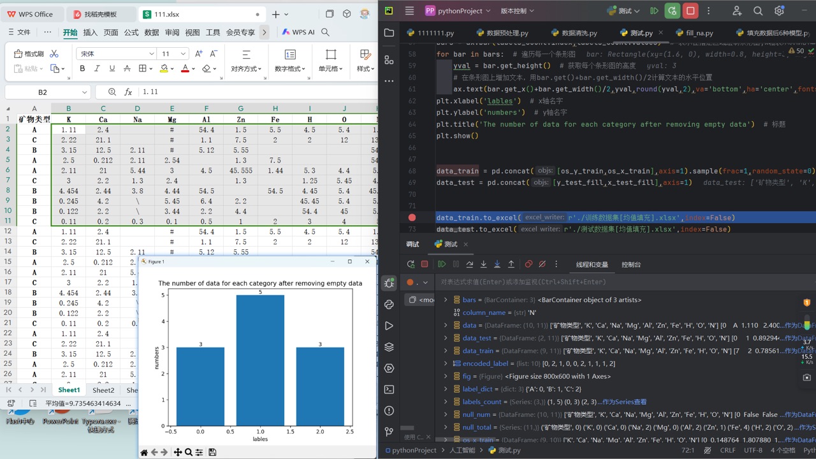Open the Terminal tool window icon
The height and width of the screenshot is (459, 816).
(389, 390)
